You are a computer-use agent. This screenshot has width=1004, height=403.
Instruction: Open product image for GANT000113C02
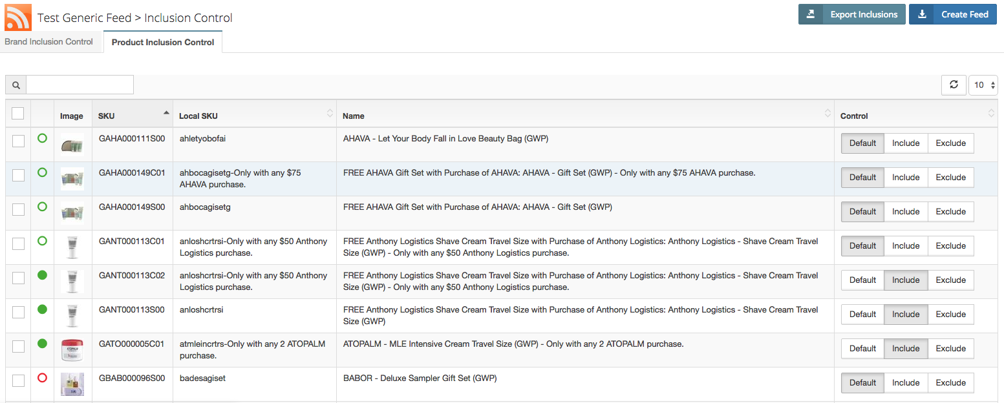click(x=72, y=282)
